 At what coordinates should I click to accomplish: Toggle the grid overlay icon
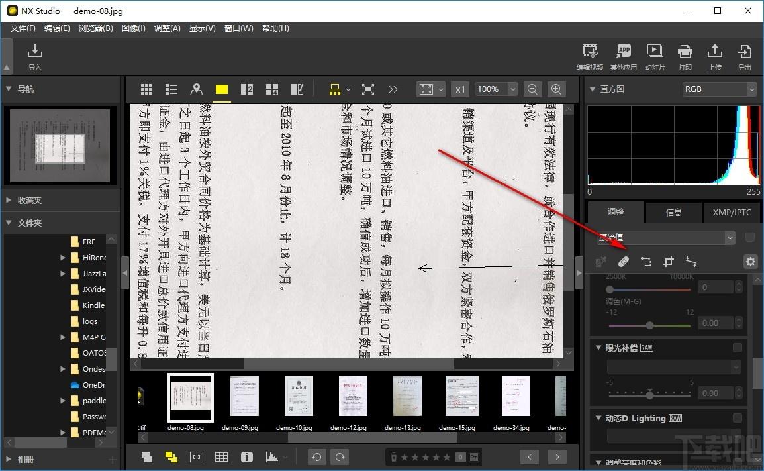(x=222, y=457)
